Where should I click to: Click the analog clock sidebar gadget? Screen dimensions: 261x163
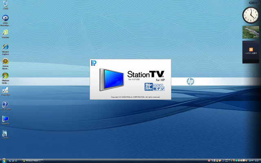click(251, 15)
